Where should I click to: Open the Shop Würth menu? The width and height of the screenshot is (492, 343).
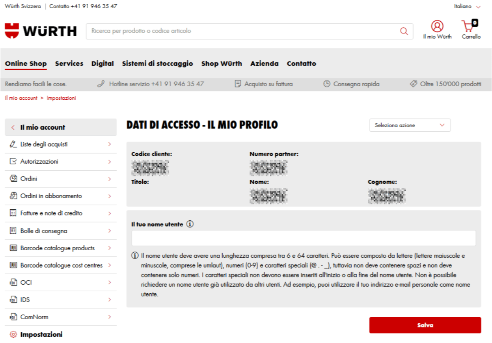coord(221,64)
